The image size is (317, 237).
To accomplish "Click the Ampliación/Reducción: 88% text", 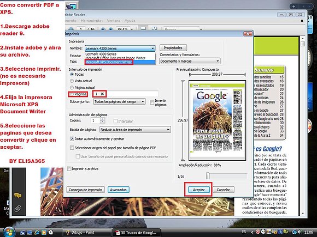I will [199, 165].
